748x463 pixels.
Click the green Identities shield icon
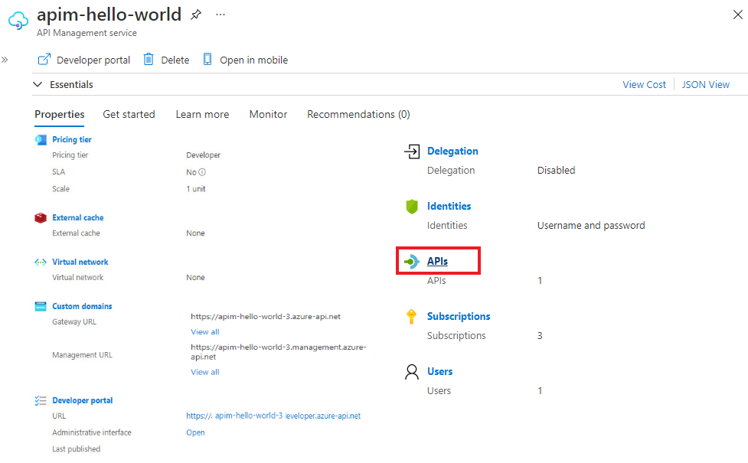point(412,207)
